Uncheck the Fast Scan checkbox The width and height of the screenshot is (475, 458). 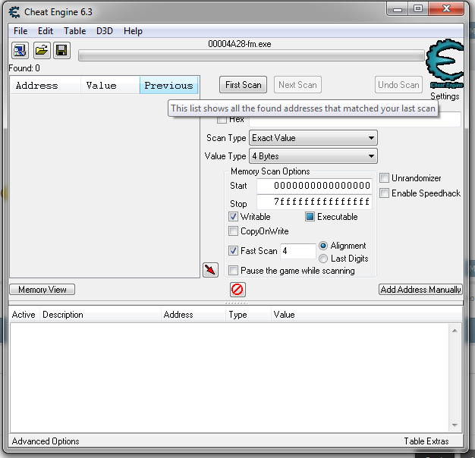tap(233, 251)
